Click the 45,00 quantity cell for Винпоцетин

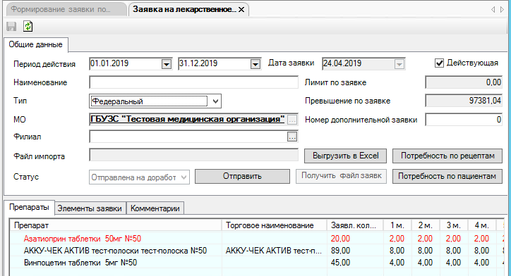click(x=354, y=263)
